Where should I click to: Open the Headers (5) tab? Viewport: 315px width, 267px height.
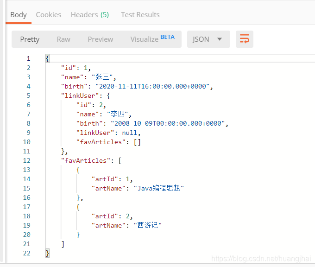coord(90,15)
